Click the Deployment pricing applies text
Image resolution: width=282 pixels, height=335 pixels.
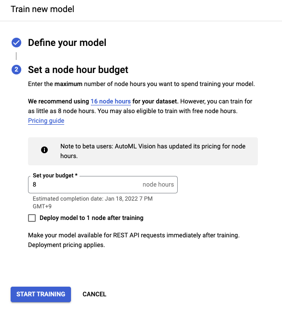[66, 245]
